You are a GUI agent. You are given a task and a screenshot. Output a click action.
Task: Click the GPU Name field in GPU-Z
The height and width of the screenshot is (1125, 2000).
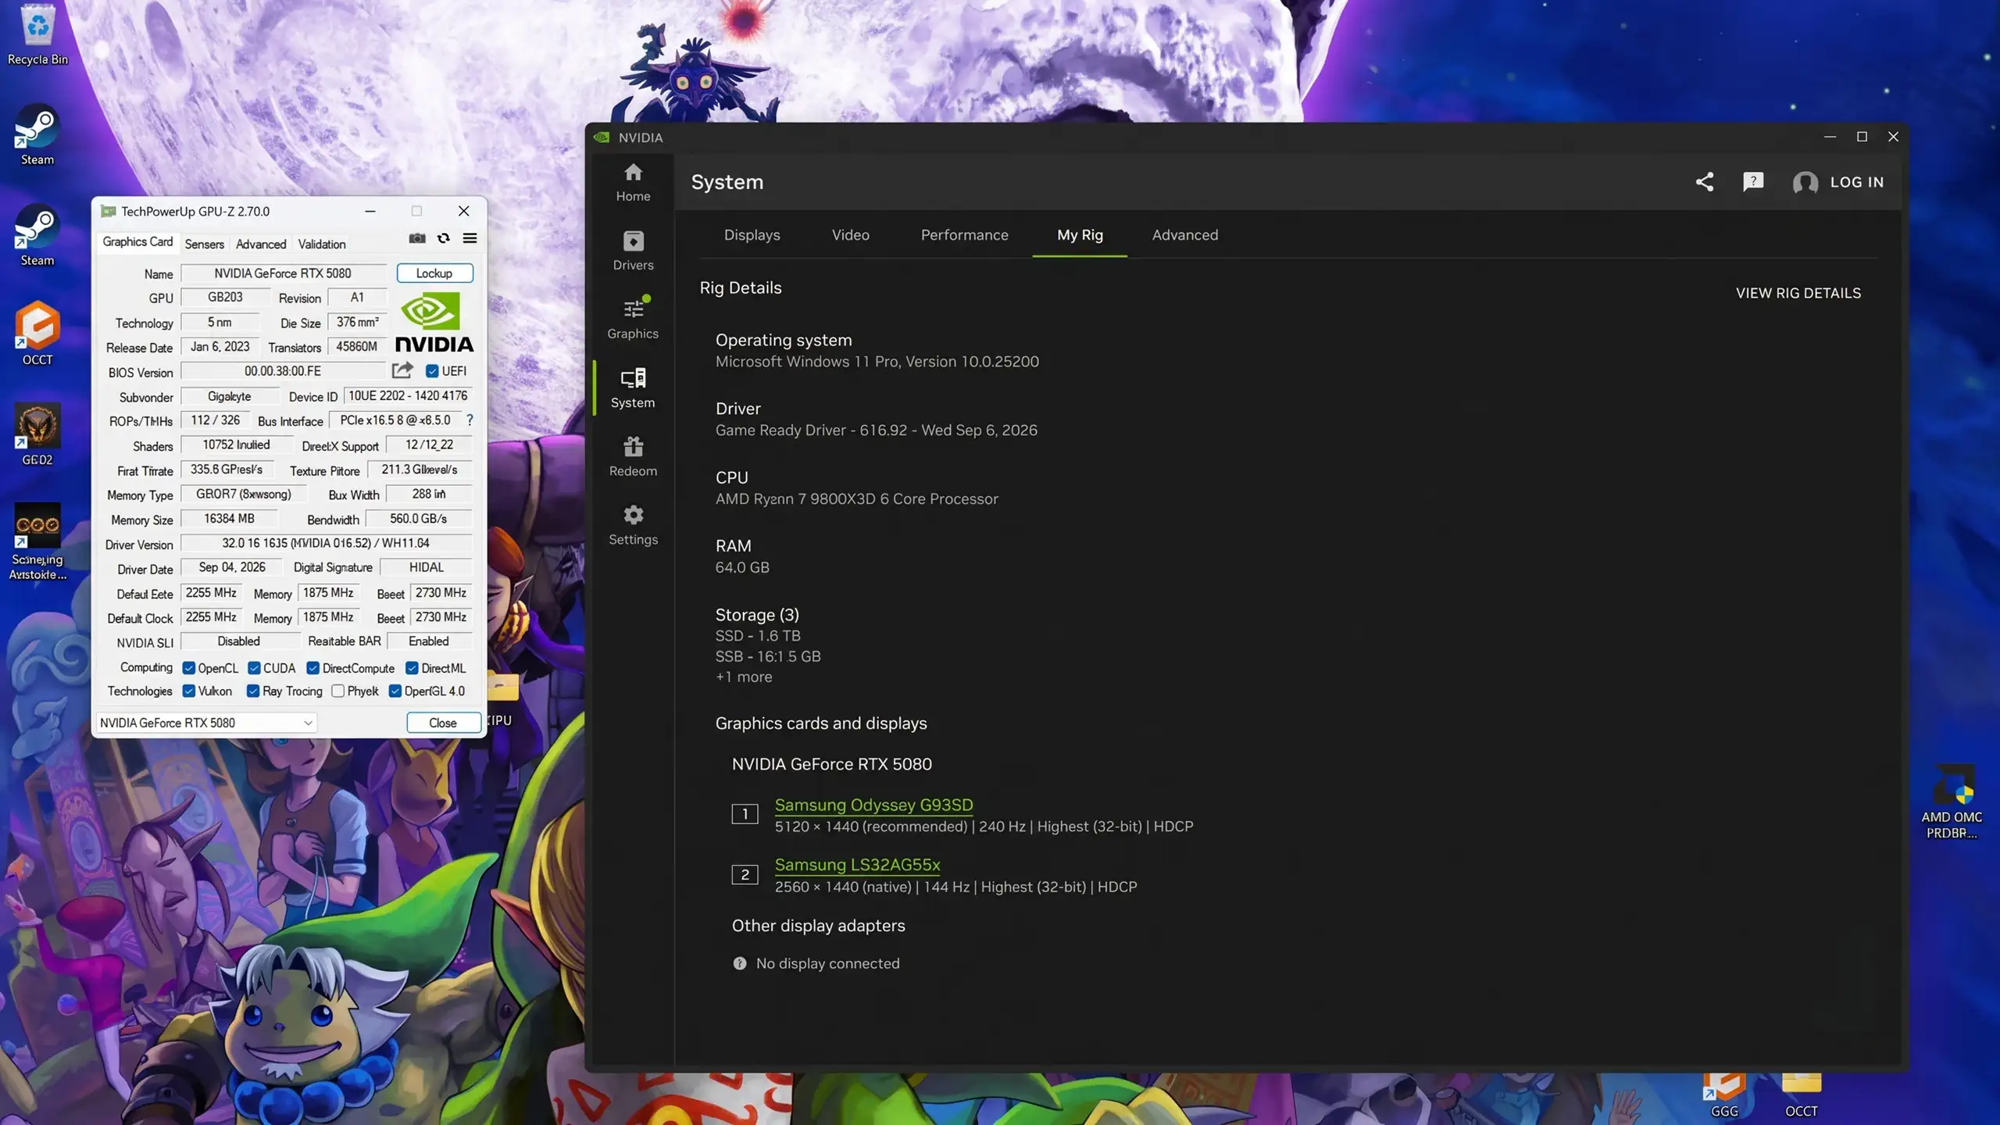click(x=283, y=273)
